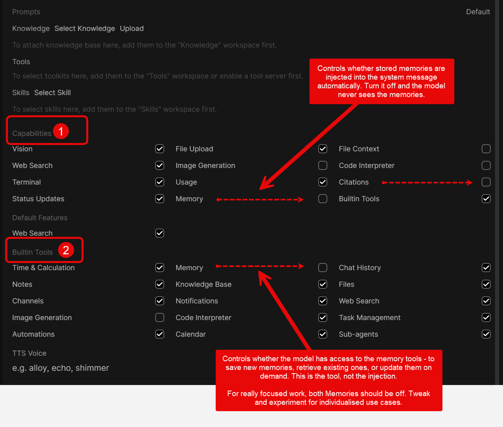Click the Upload knowledge button
This screenshot has width=503, height=427.
(132, 29)
